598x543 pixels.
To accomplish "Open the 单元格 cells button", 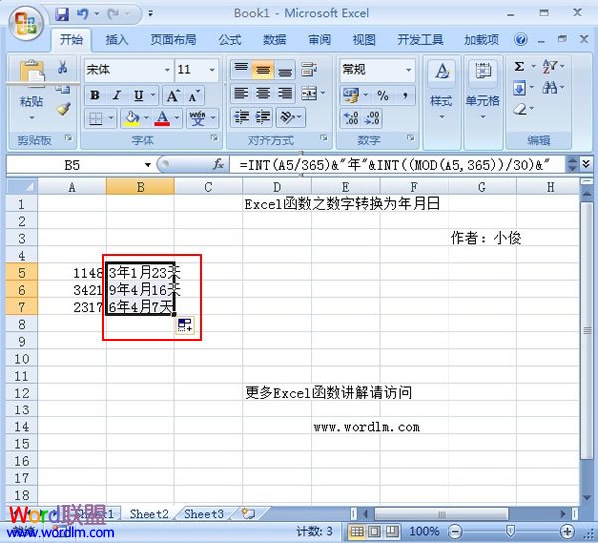I will (482, 89).
